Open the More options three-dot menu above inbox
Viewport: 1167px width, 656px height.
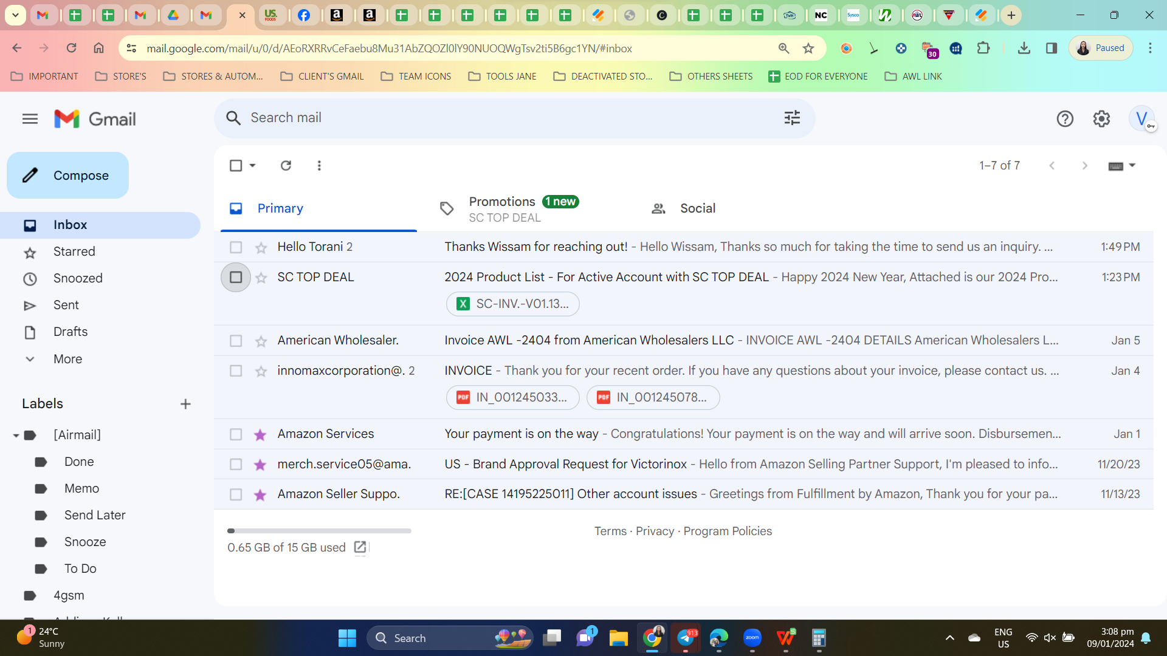click(x=319, y=165)
